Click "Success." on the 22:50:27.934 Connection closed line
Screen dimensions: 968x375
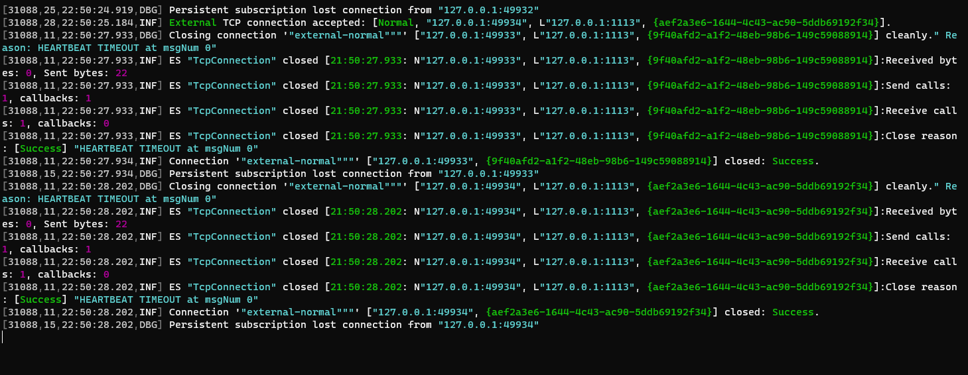click(795, 161)
